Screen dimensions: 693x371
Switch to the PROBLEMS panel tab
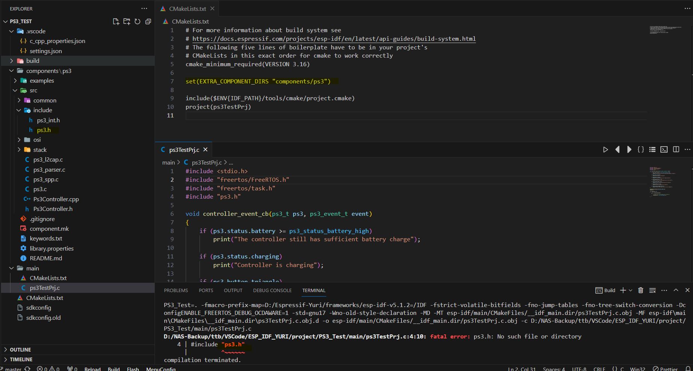click(x=176, y=290)
